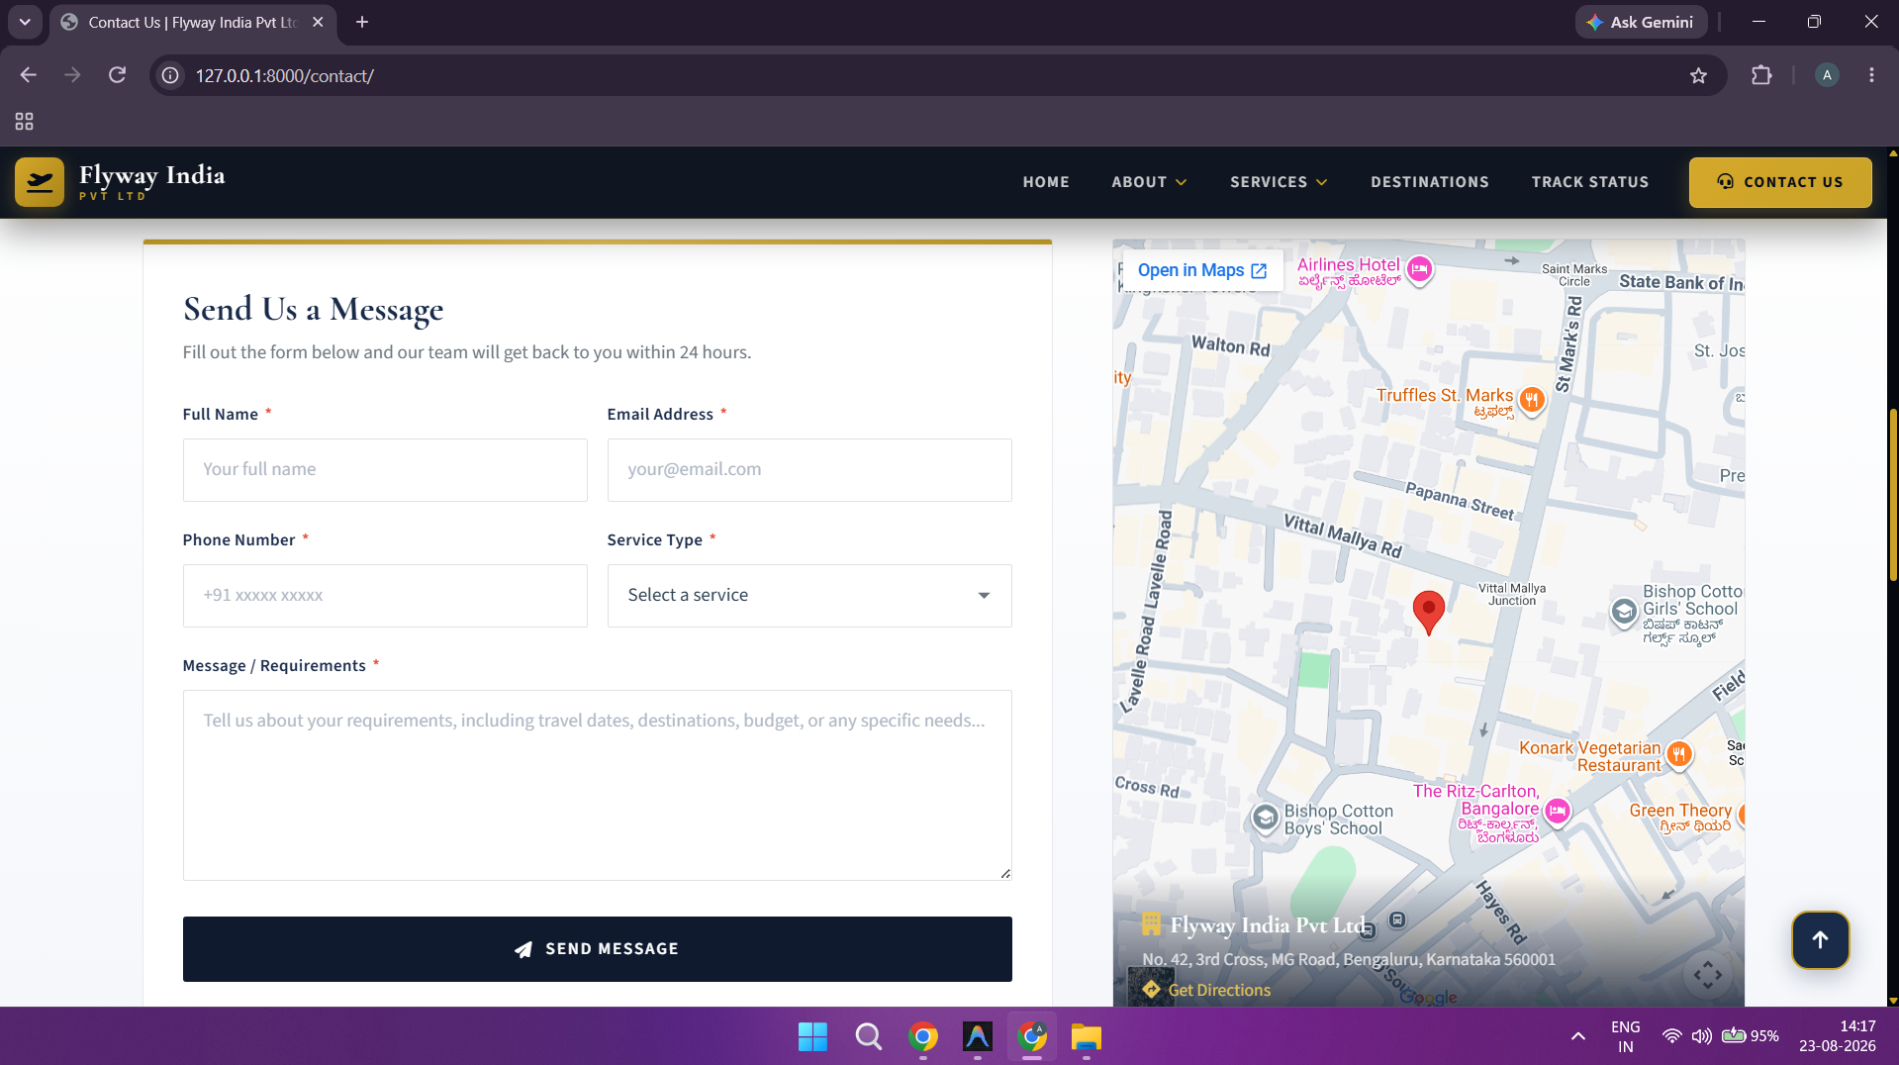Close the Contact Us tab
The width and height of the screenshot is (1899, 1065).
(318, 22)
